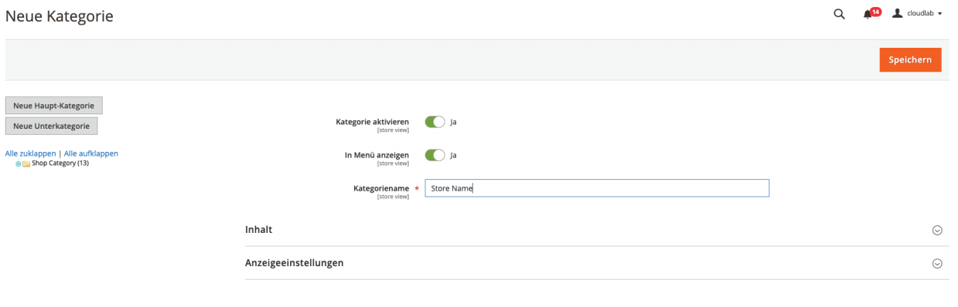This screenshot has width=958, height=307.
Task: Open the cloudlab account dropdown arrow
Action: pyautogui.click(x=939, y=15)
